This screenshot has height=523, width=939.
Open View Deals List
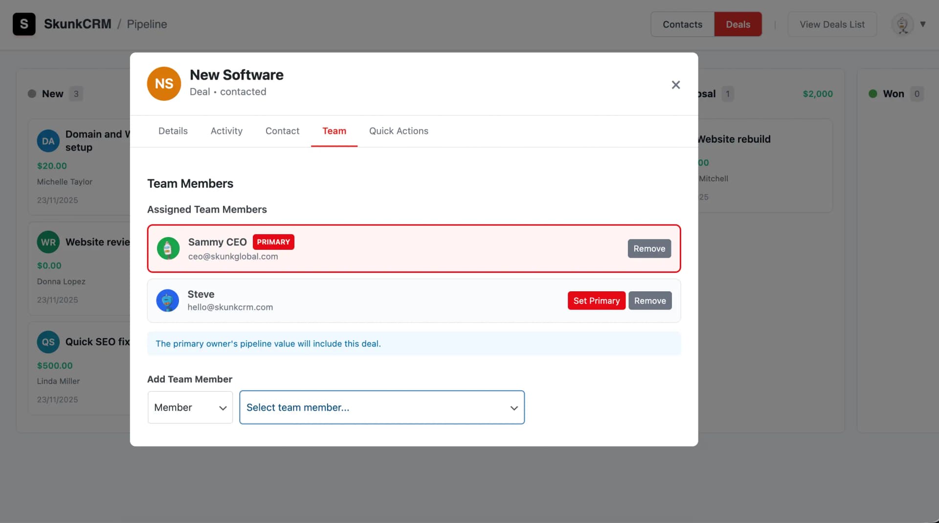(832, 24)
